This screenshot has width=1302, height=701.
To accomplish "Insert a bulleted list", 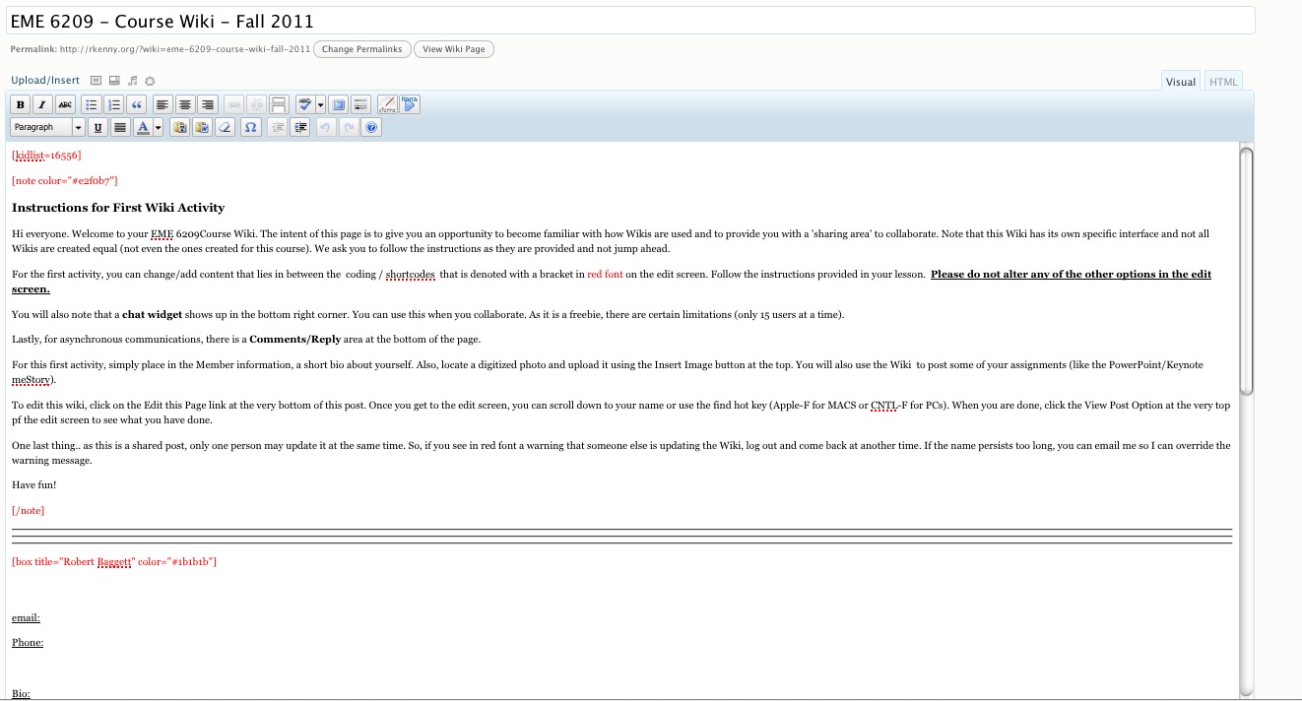I will (x=92, y=104).
